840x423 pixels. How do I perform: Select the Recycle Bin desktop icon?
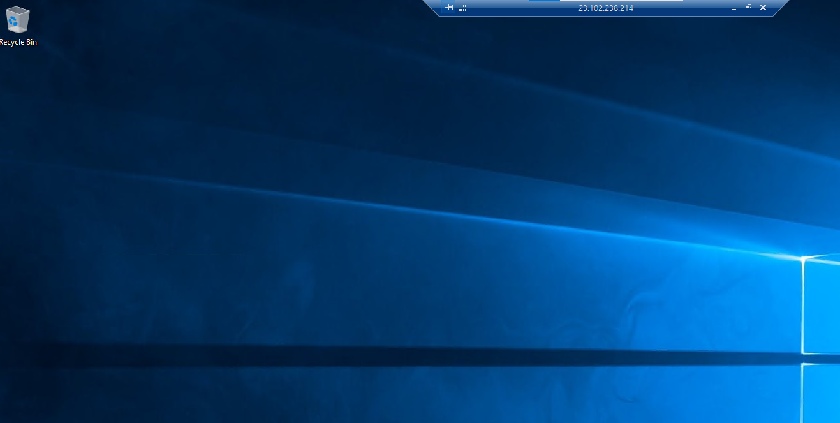(x=17, y=20)
